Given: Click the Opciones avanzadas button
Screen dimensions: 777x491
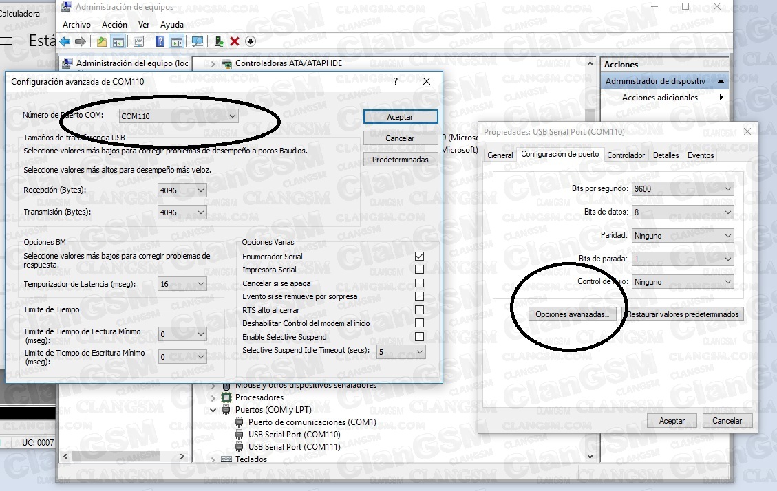Looking at the screenshot, I should (573, 314).
